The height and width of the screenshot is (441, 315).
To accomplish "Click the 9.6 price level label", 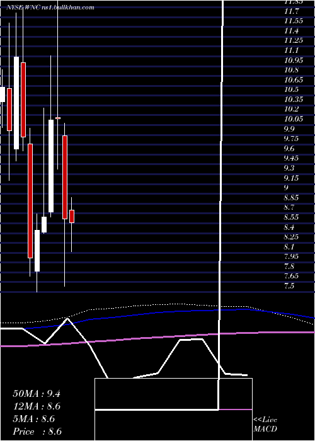I will coord(289,149).
